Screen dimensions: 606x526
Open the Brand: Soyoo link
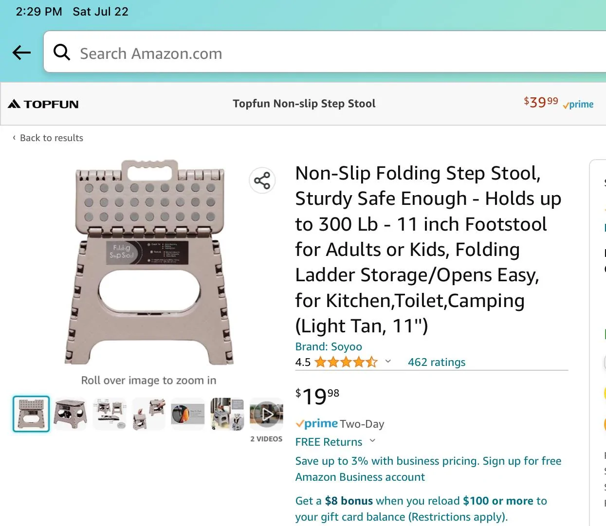(x=329, y=346)
